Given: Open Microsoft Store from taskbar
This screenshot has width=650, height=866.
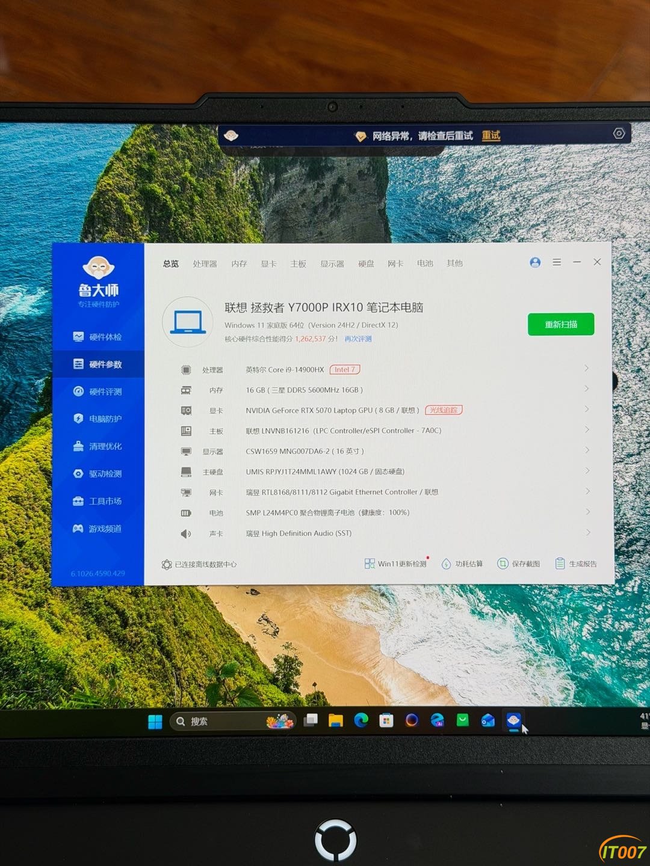Looking at the screenshot, I should (386, 720).
